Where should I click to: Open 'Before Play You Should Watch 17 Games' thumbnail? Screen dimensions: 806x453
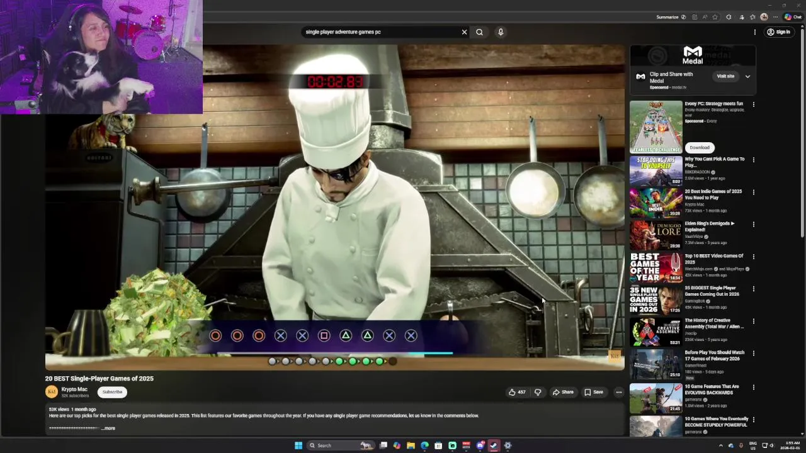coord(656,364)
